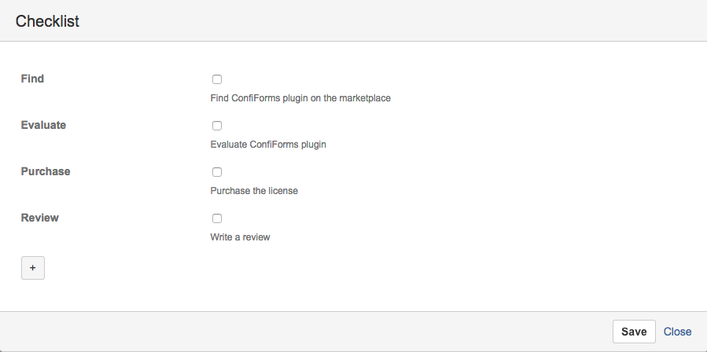This screenshot has width=707, height=352.
Task: Close the Checklist dialog
Action: (x=677, y=332)
